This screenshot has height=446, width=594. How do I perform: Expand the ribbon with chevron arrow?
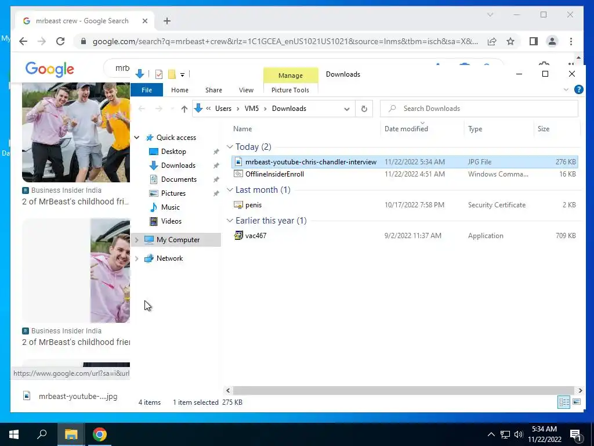566,90
